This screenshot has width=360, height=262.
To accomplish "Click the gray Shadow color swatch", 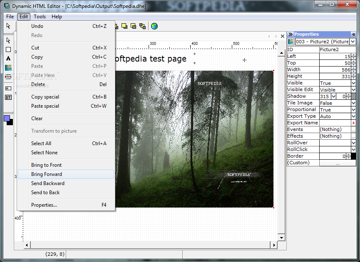I will pos(354,96).
